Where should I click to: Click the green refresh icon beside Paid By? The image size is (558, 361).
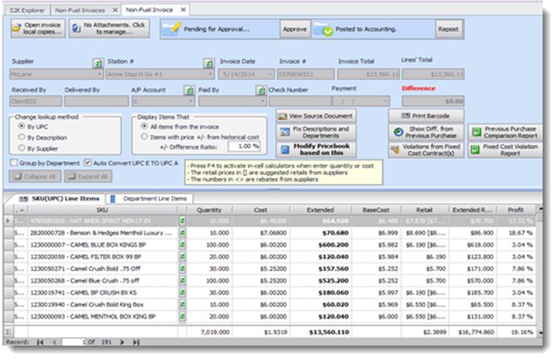point(260,90)
